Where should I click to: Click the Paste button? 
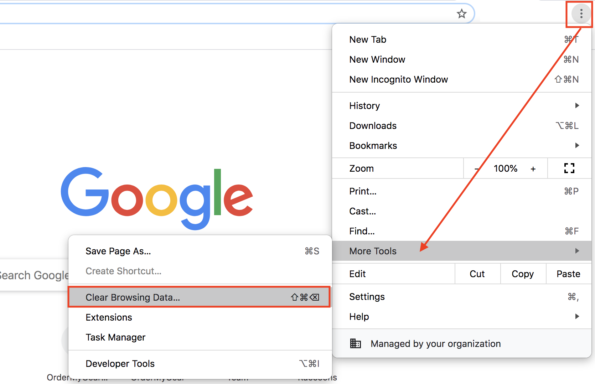coord(568,274)
